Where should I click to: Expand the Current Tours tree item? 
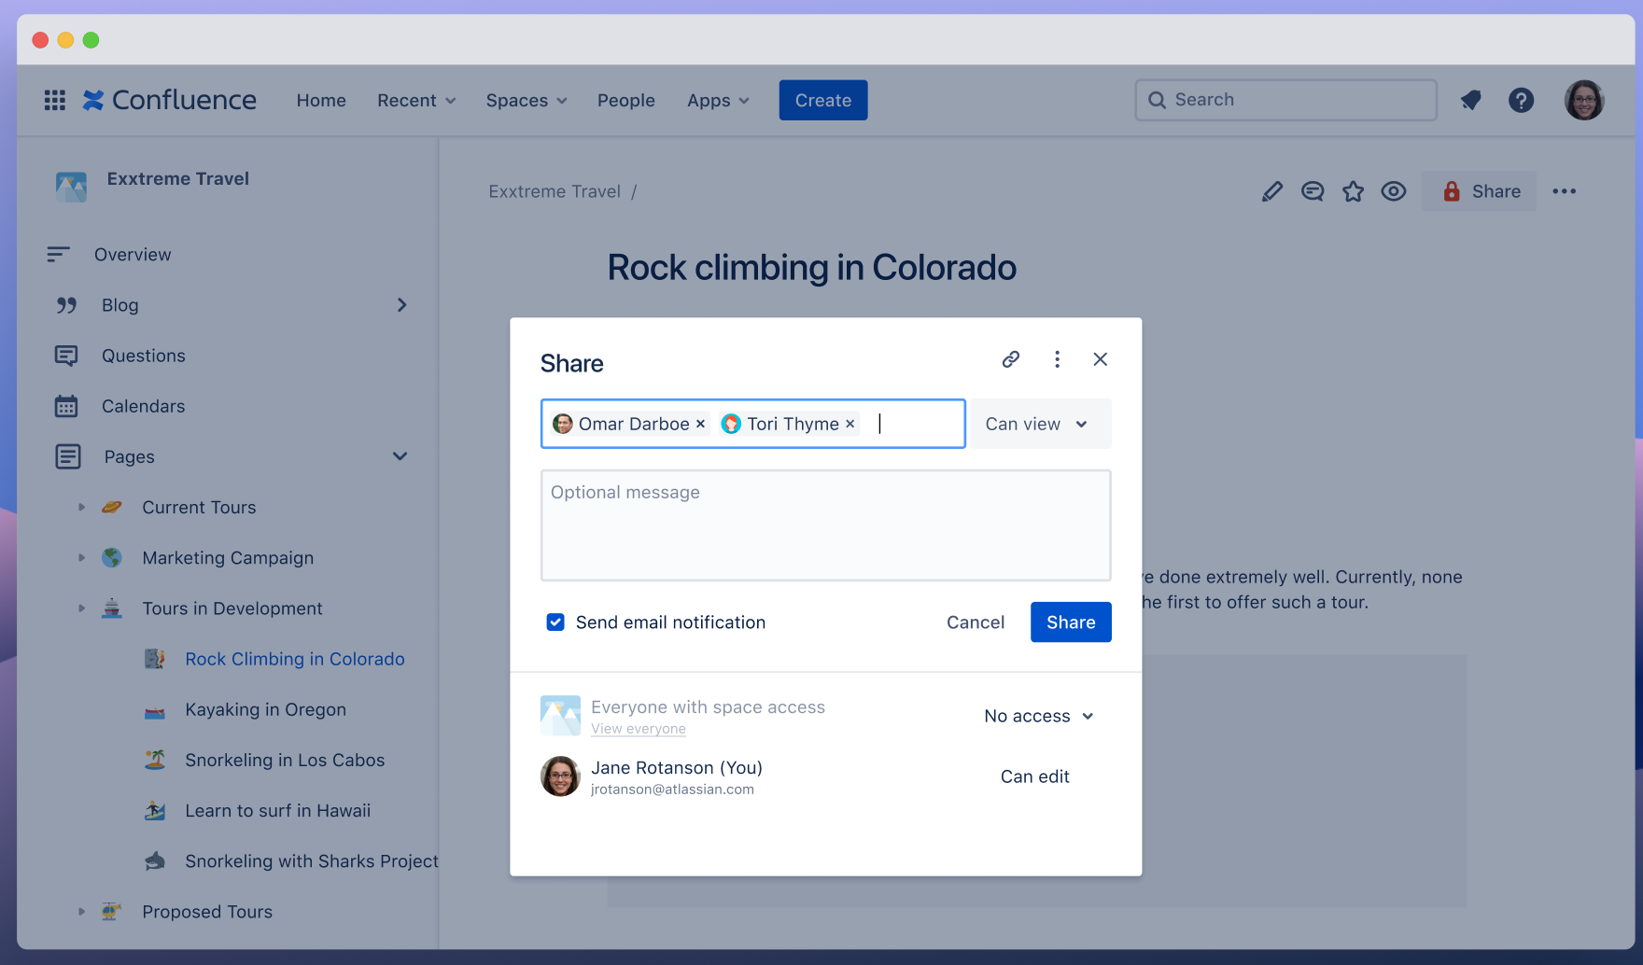click(81, 508)
